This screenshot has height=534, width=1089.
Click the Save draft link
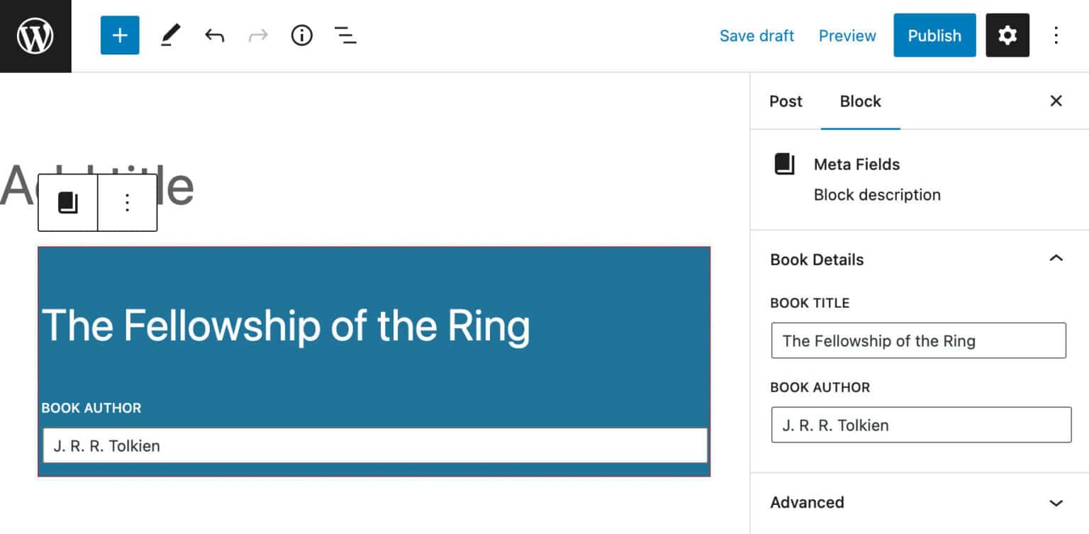coord(756,35)
